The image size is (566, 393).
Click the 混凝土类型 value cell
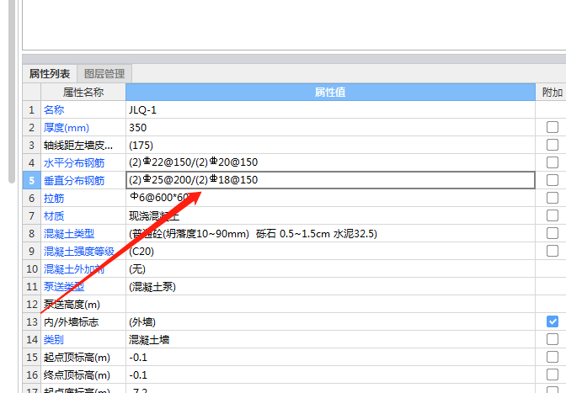(330, 233)
